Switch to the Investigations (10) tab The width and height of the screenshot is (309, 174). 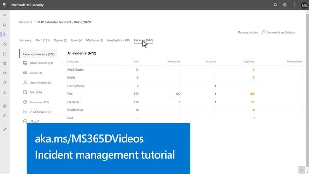(x=118, y=40)
